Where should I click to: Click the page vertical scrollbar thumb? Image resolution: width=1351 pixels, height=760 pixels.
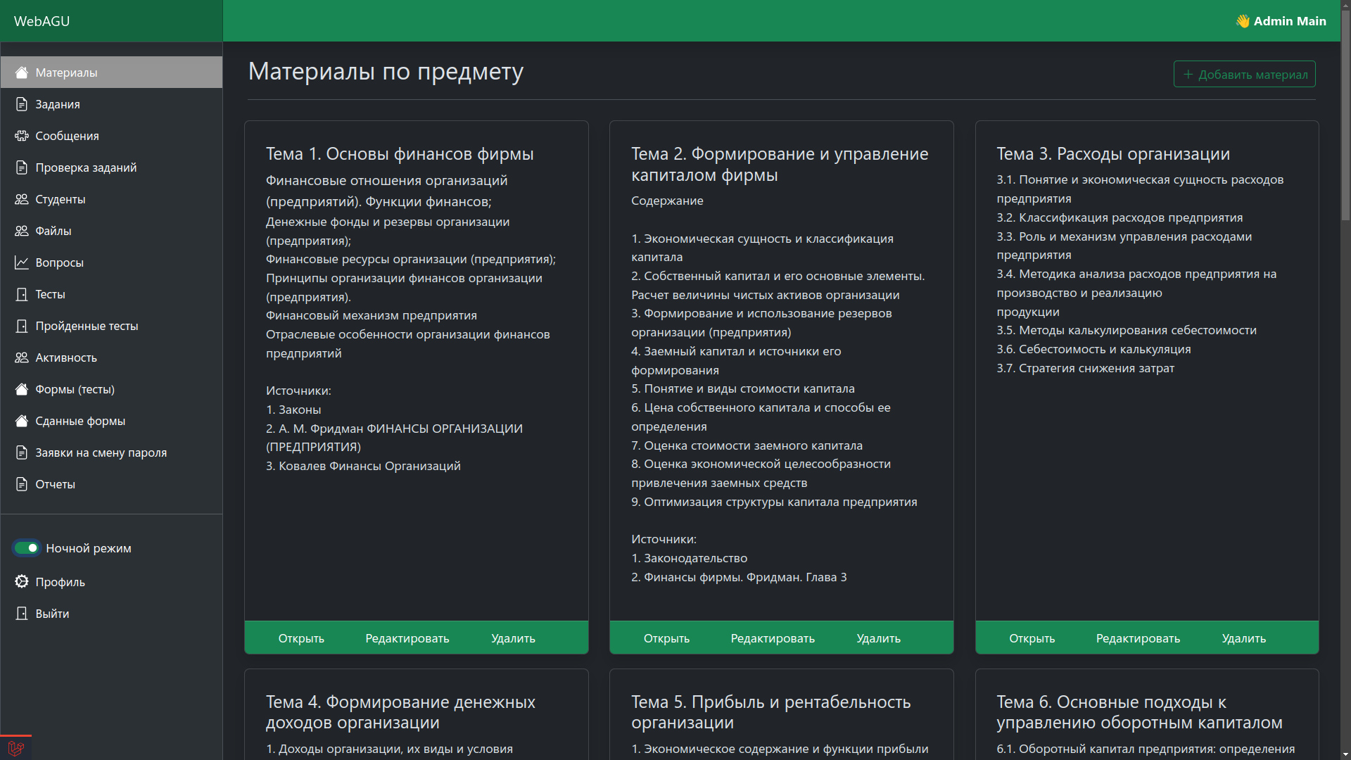pyautogui.click(x=1345, y=116)
